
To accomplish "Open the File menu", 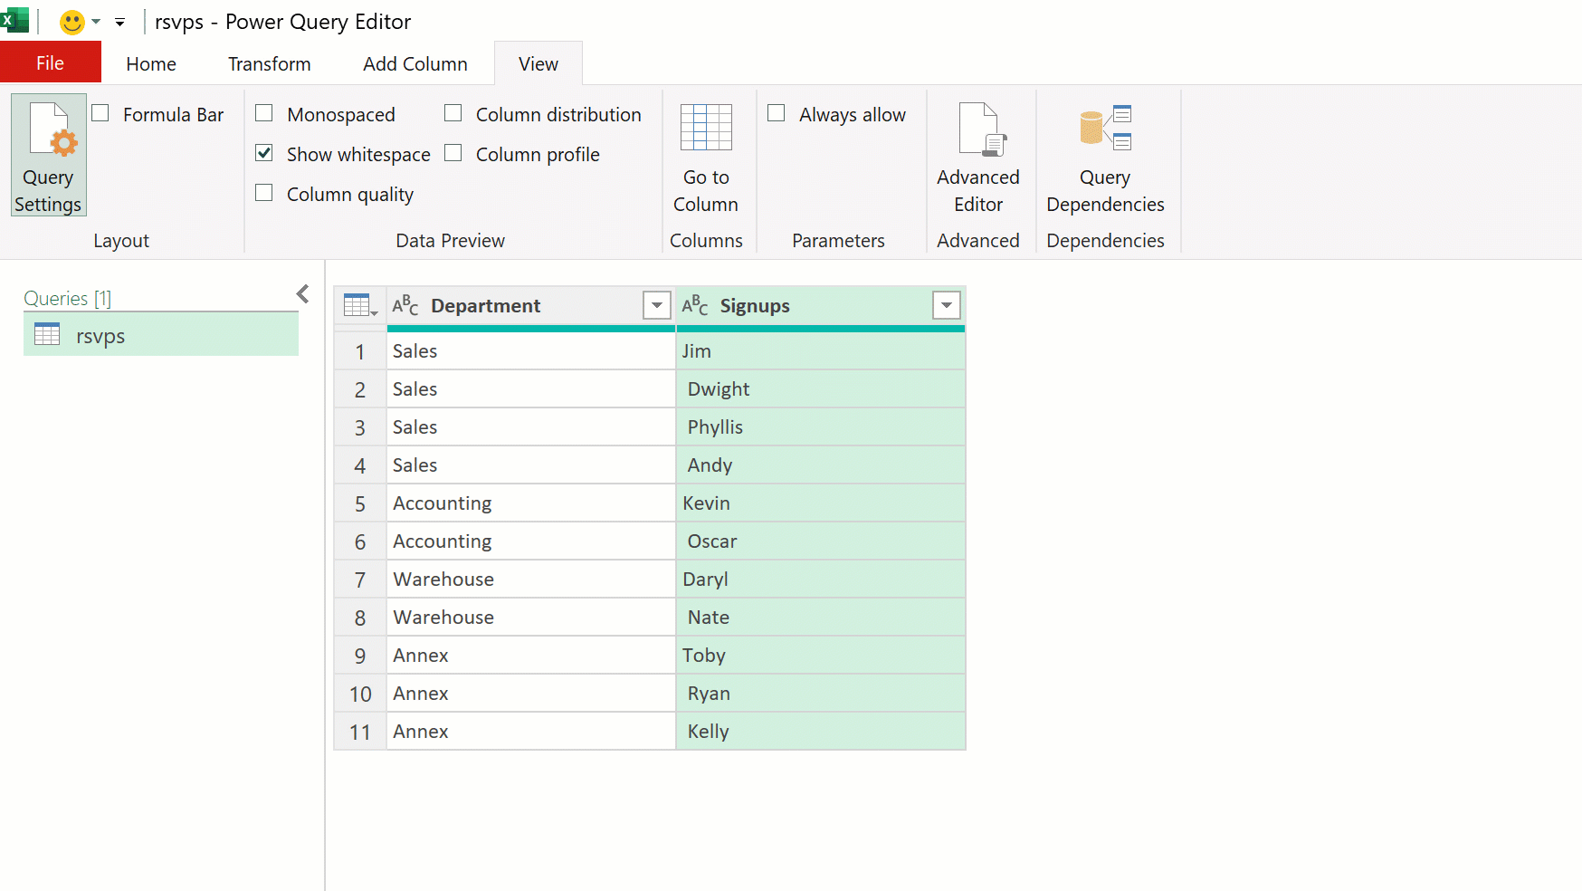I will coord(50,62).
